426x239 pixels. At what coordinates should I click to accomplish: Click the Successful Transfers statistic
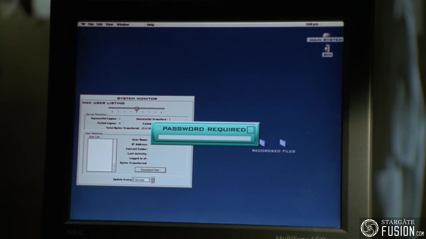coord(153,119)
